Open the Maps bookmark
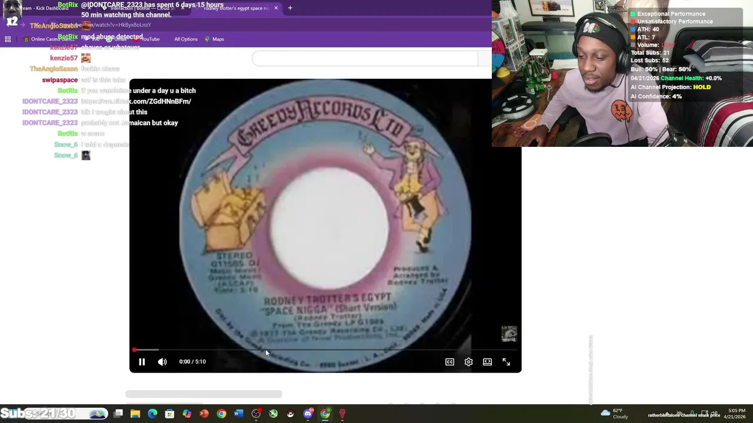Screen dimensions: 753x423 [214, 39]
